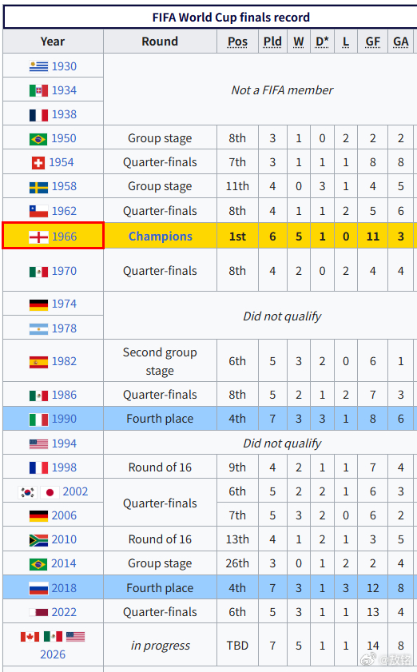Open the 2026 World Cup year link

[53, 654]
